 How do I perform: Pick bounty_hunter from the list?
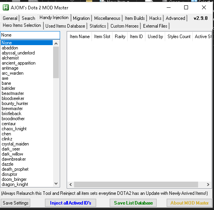(27, 103)
